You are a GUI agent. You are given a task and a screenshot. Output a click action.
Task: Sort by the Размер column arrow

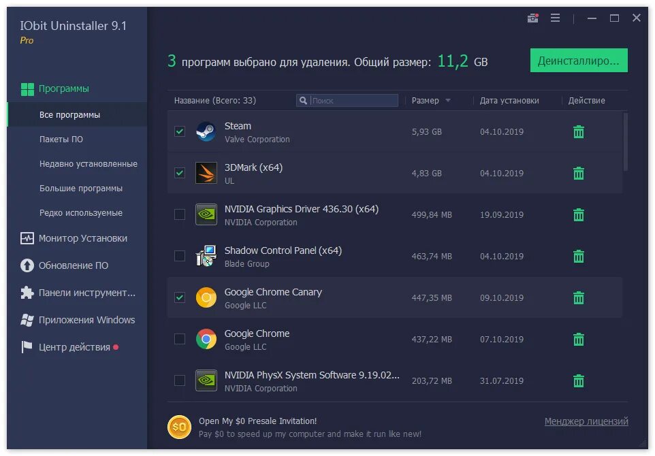click(x=448, y=101)
